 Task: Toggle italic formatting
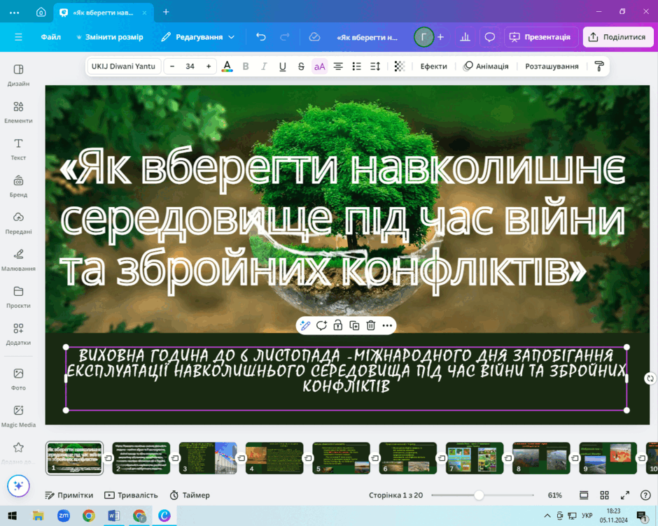pos(264,66)
